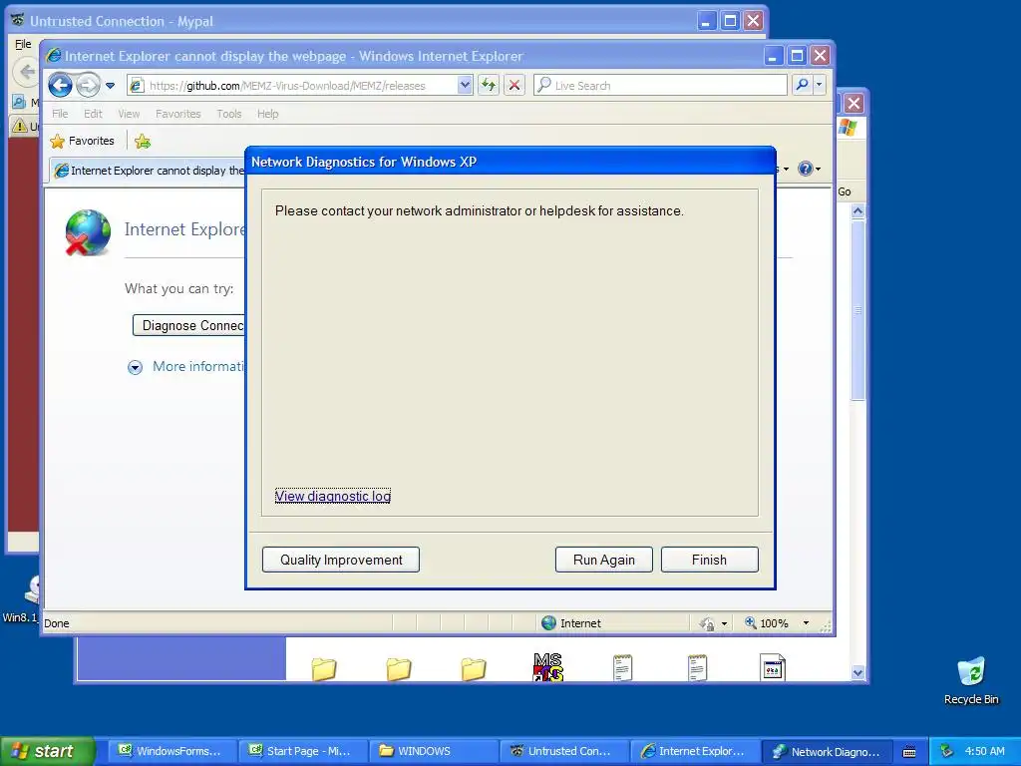This screenshot has width=1021, height=766.
Task: Click the scroll up arrow in background window
Action: point(857,211)
